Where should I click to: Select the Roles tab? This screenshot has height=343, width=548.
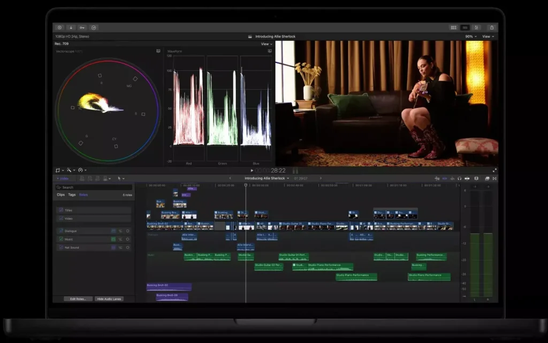coord(83,195)
